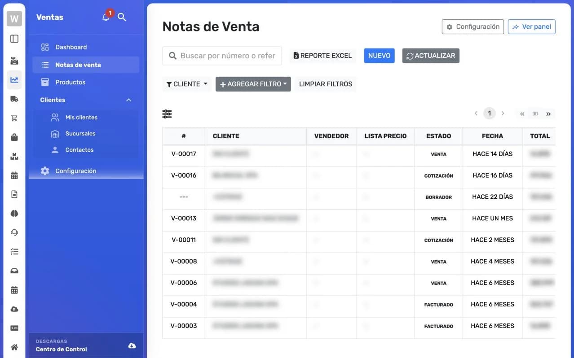Open Centro de Control downloads
The image size is (574, 358).
(86, 345)
